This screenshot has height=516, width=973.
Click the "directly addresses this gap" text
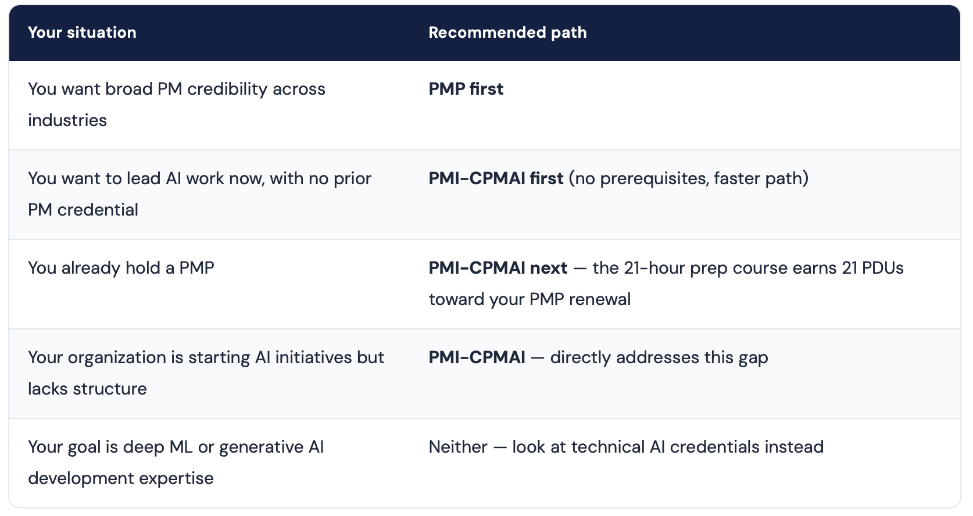(659, 357)
